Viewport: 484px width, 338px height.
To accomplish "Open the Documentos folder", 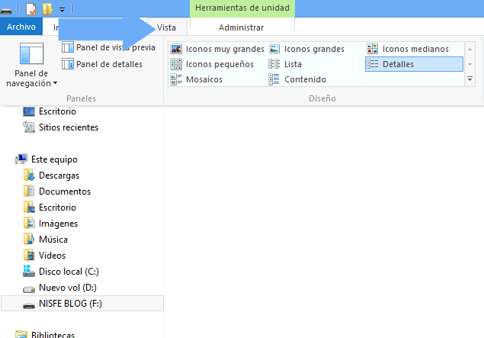I will [57, 192].
